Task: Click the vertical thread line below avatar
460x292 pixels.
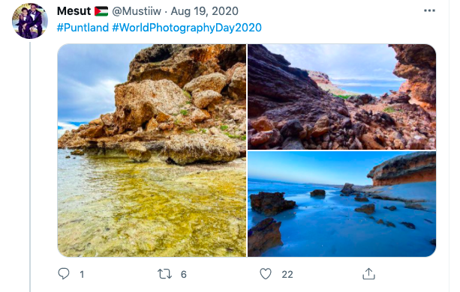Action: click(30, 167)
